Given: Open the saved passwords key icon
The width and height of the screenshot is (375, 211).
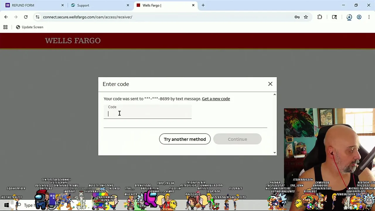Looking at the screenshot, I should coord(297,17).
